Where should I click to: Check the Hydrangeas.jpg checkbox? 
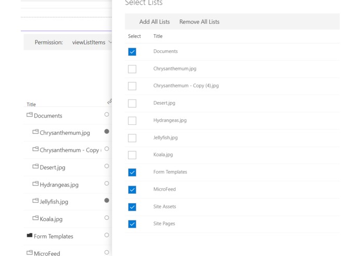click(x=132, y=121)
